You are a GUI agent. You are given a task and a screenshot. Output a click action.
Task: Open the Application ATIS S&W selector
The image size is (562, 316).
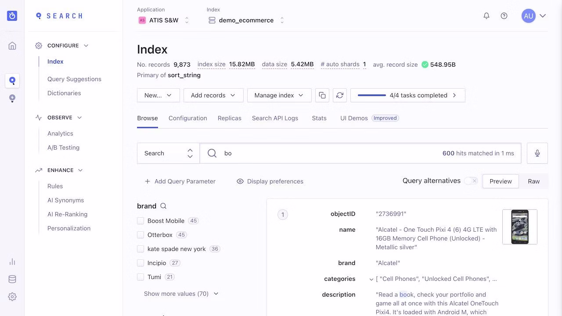tap(164, 20)
